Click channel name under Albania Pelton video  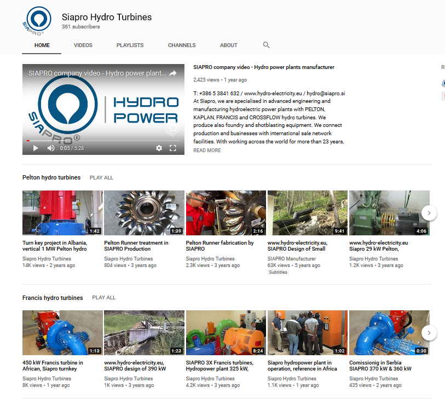[47, 259]
